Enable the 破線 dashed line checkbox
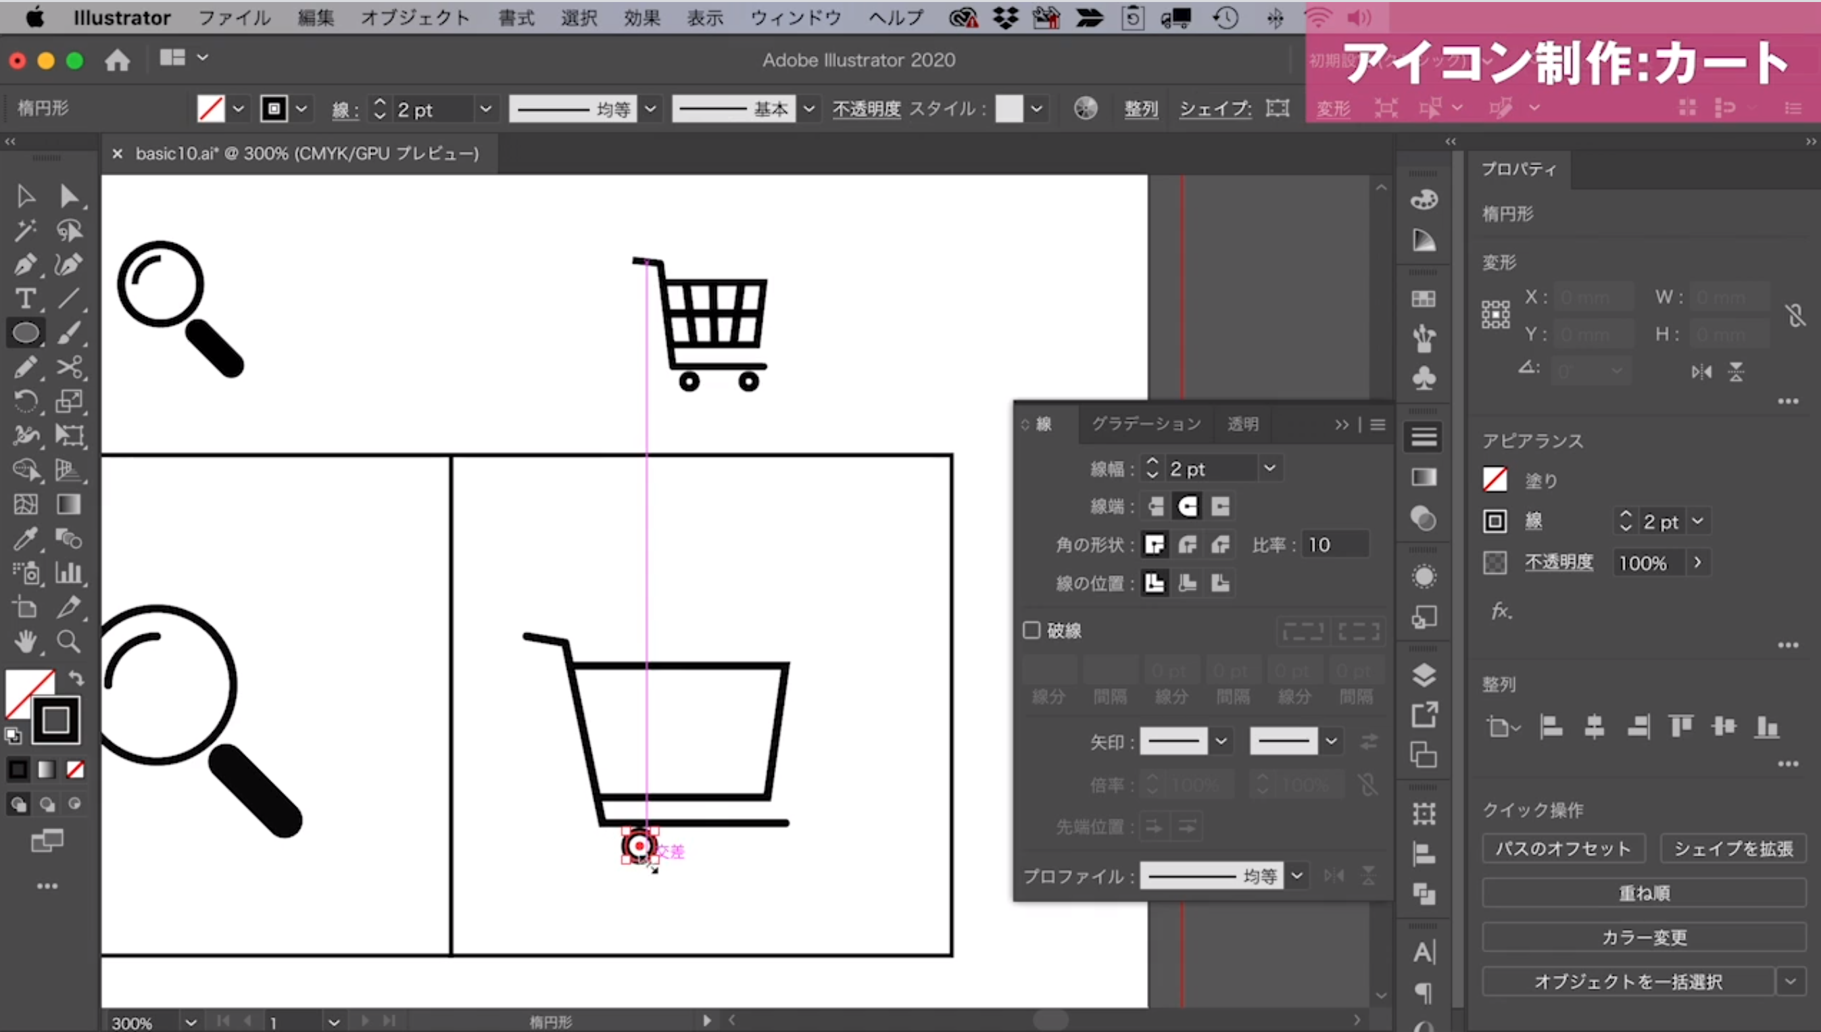Image resolution: width=1821 pixels, height=1032 pixels. pos(1031,630)
